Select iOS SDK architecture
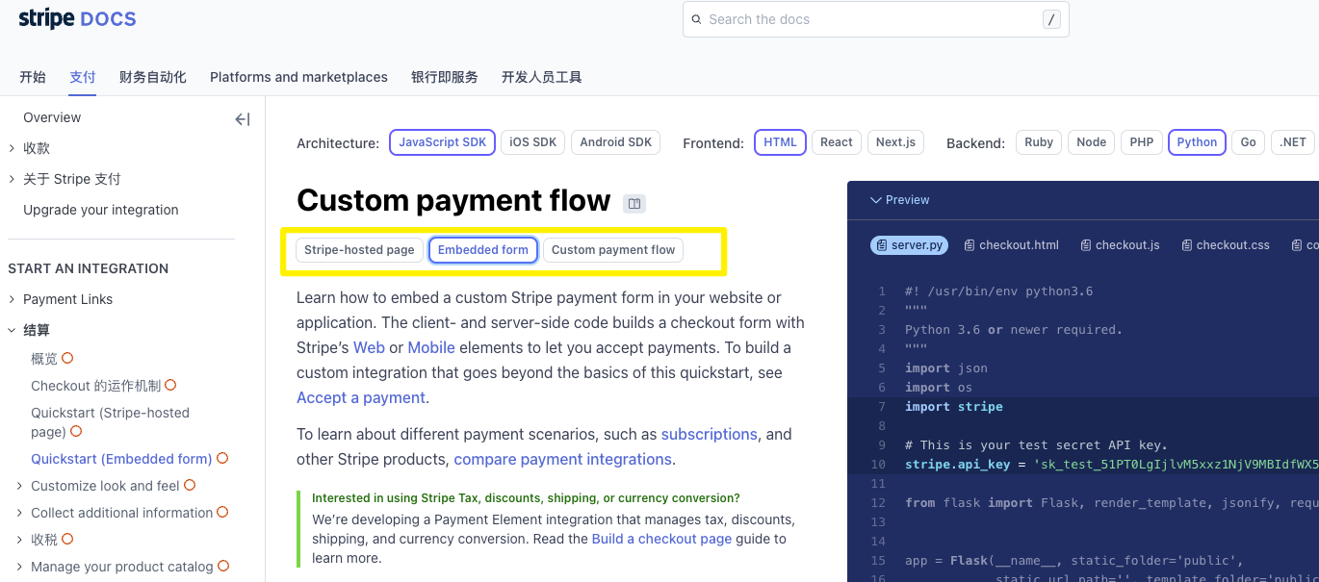This screenshot has height=582, width=1319. pos(533,142)
